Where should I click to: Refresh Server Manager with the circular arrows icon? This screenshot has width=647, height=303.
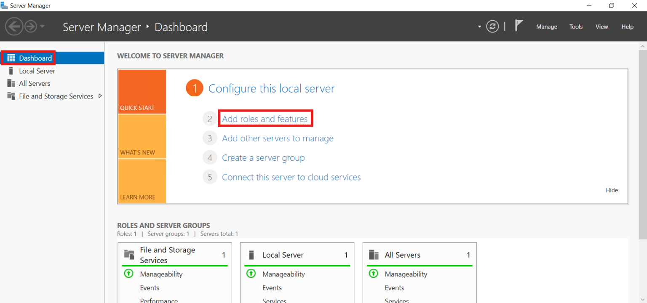click(492, 26)
